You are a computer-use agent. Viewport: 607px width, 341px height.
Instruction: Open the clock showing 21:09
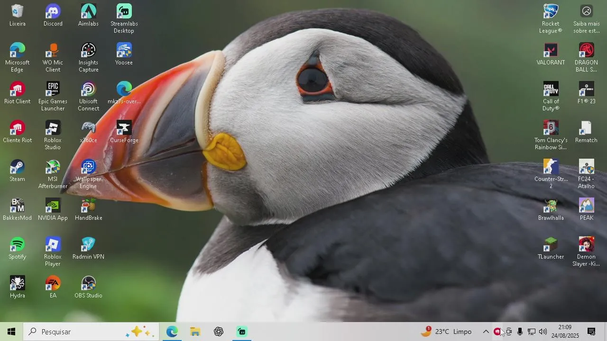(x=565, y=332)
